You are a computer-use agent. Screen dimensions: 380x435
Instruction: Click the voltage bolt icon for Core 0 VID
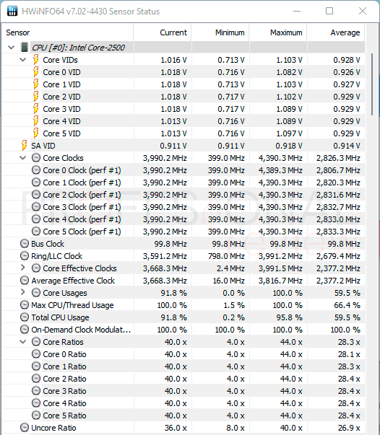36,72
